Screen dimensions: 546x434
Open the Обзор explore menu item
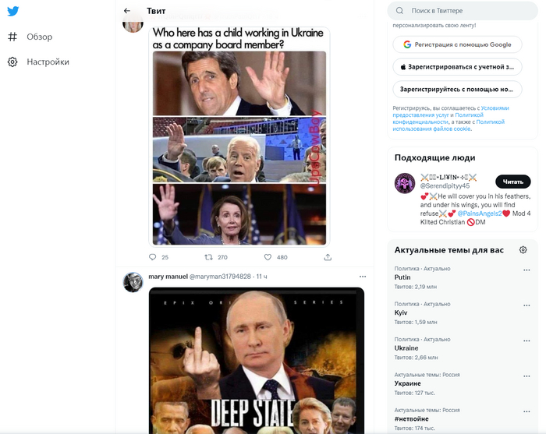click(x=39, y=37)
